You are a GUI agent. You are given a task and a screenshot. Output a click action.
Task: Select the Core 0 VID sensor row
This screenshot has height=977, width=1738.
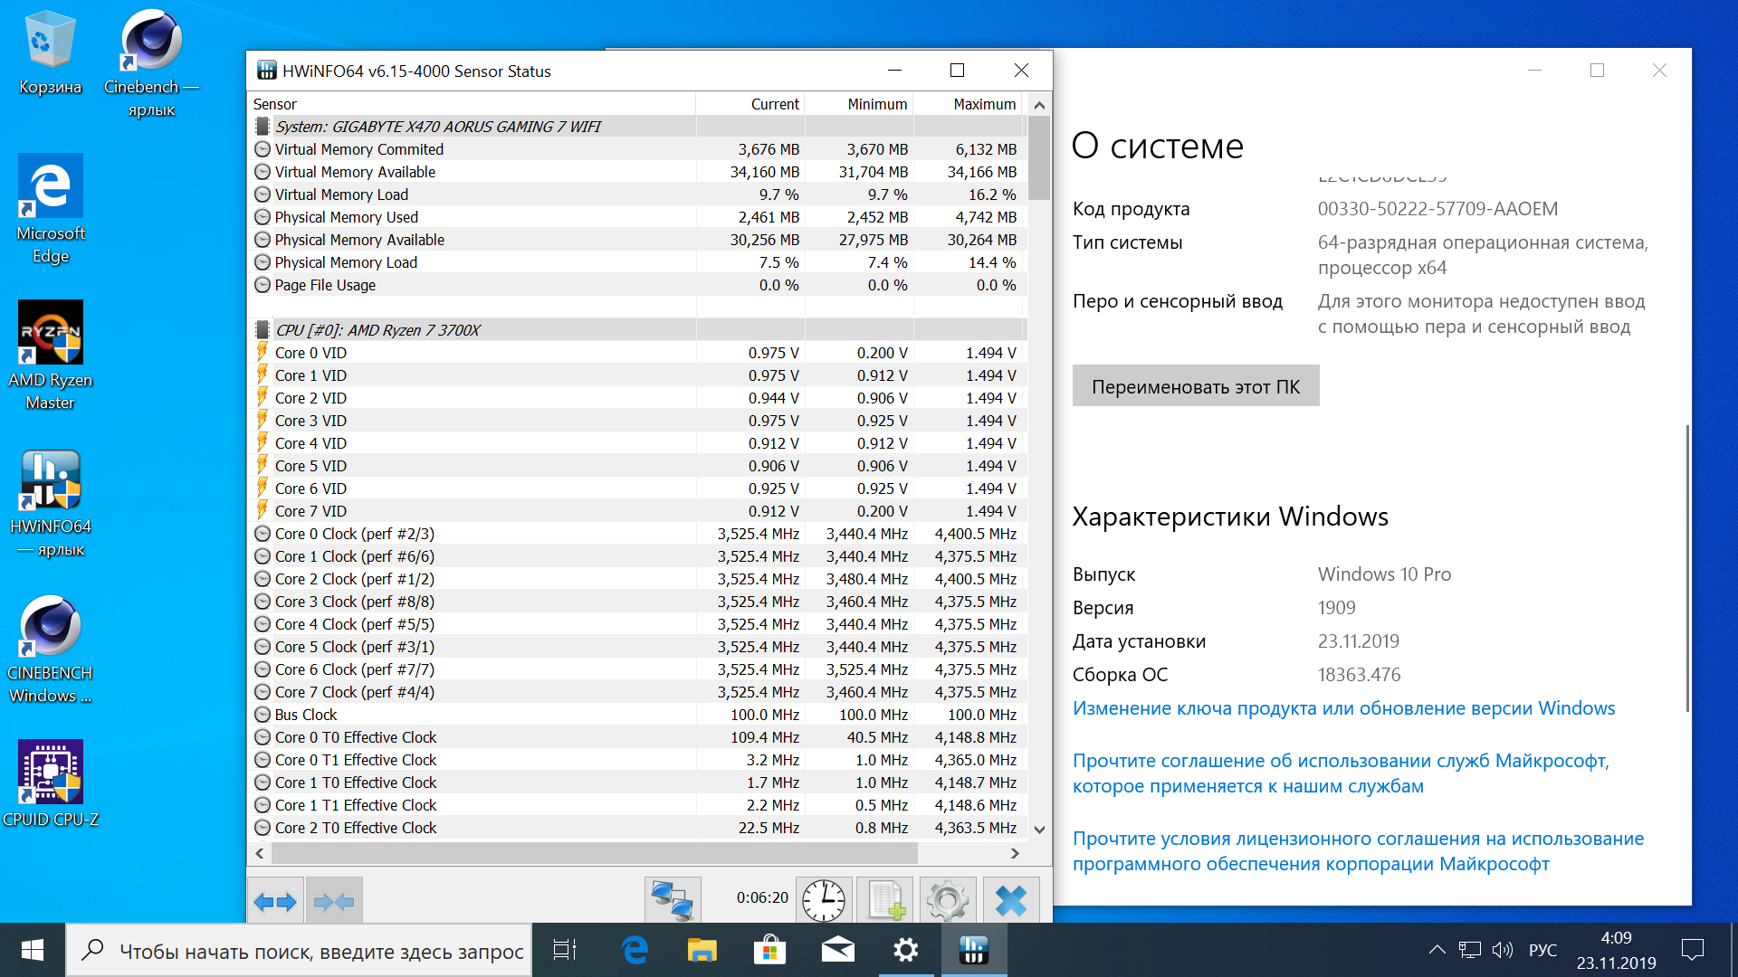310,353
